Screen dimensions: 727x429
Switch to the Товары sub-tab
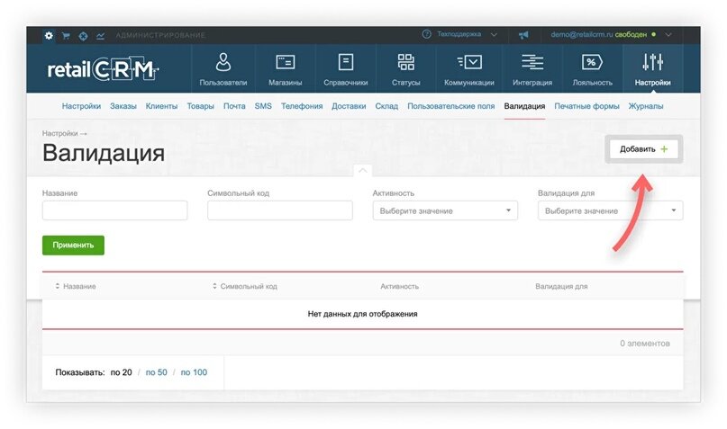[200, 106]
